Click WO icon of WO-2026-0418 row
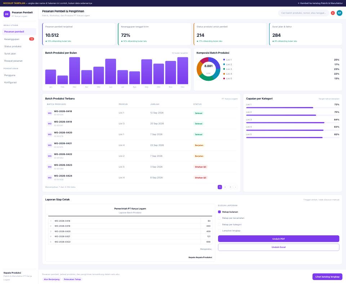Viewport: 346px width, 284px height. coord(50,113)
